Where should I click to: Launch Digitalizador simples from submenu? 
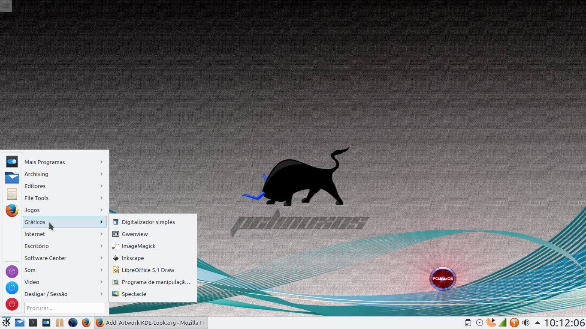(153, 222)
